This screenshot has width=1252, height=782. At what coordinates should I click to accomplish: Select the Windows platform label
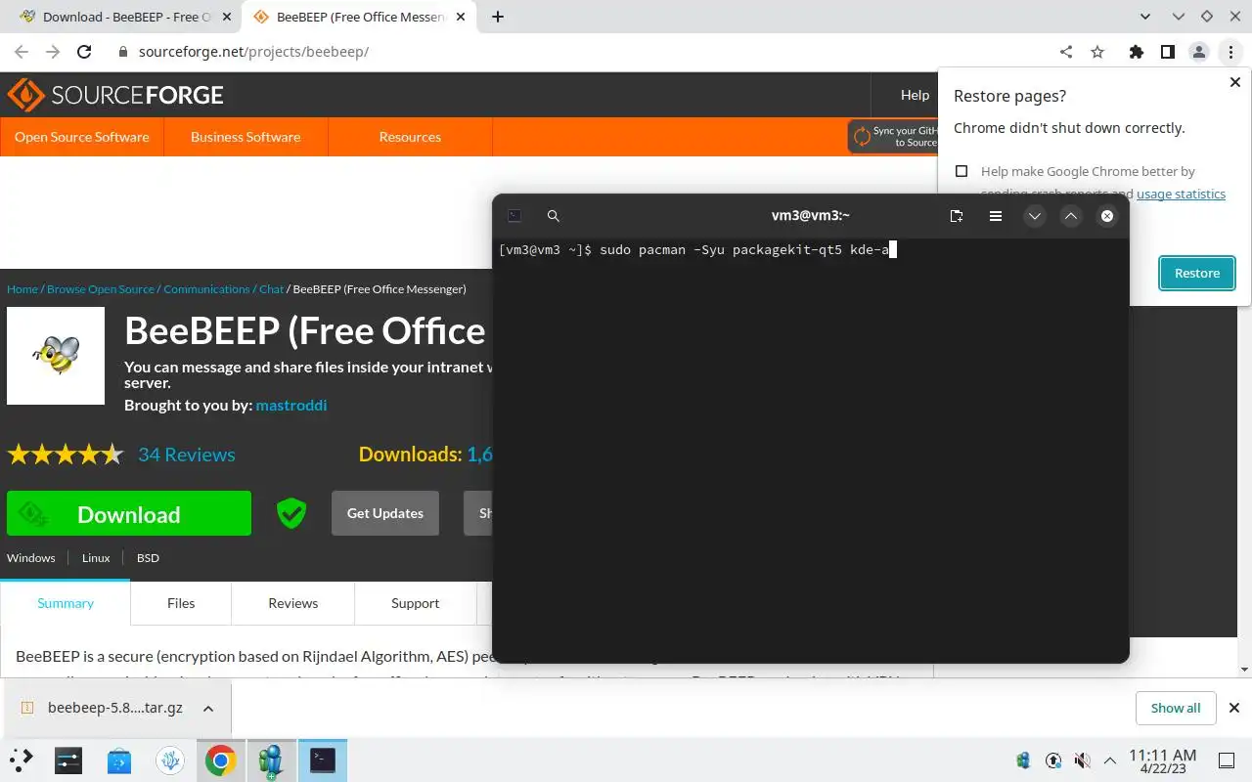[x=31, y=558]
